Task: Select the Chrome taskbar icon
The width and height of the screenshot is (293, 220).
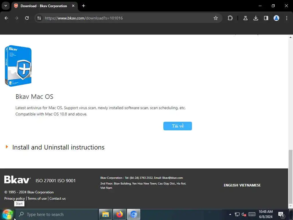Action: [134, 214]
